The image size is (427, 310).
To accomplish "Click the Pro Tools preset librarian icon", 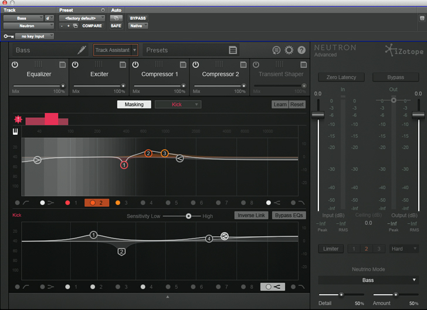I will (x=76, y=26).
